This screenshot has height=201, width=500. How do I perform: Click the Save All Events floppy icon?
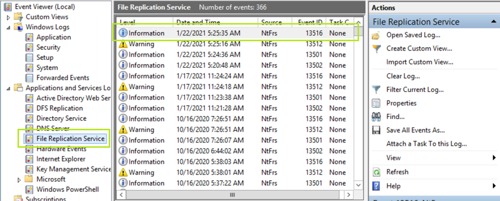click(376, 130)
